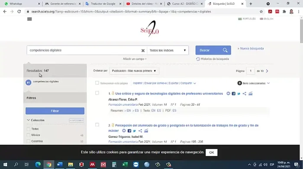The width and height of the screenshot is (303, 169).
Task: View metrics chart icon for result 2
Action: click(x=146, y=131)
